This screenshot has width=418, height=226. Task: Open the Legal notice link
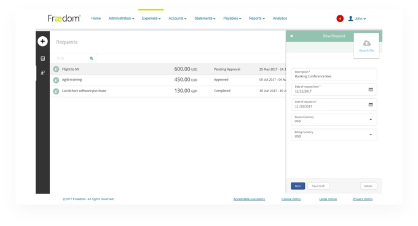tap(328, 199)
